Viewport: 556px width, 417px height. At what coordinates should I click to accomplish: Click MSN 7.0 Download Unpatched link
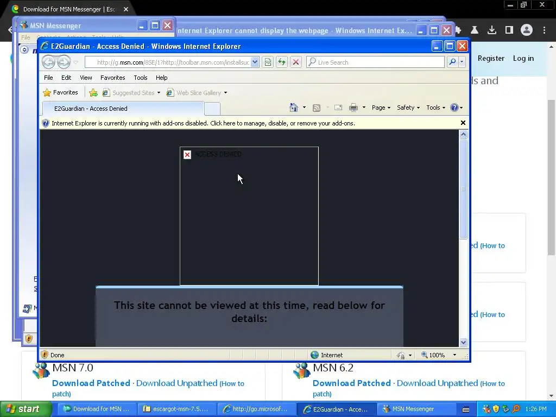click(x=176, y=383)
